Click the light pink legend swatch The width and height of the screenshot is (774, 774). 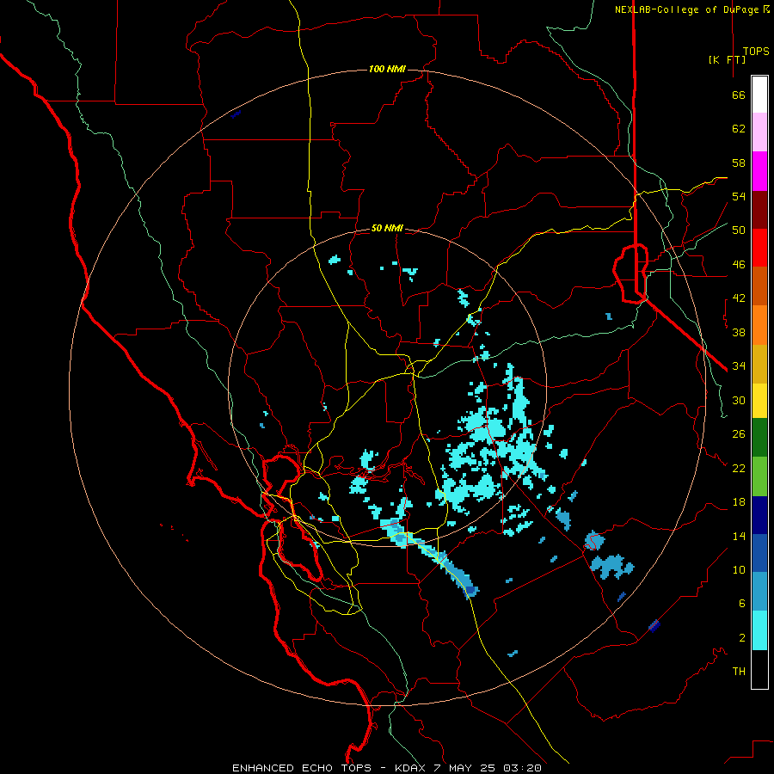[759, 132]
